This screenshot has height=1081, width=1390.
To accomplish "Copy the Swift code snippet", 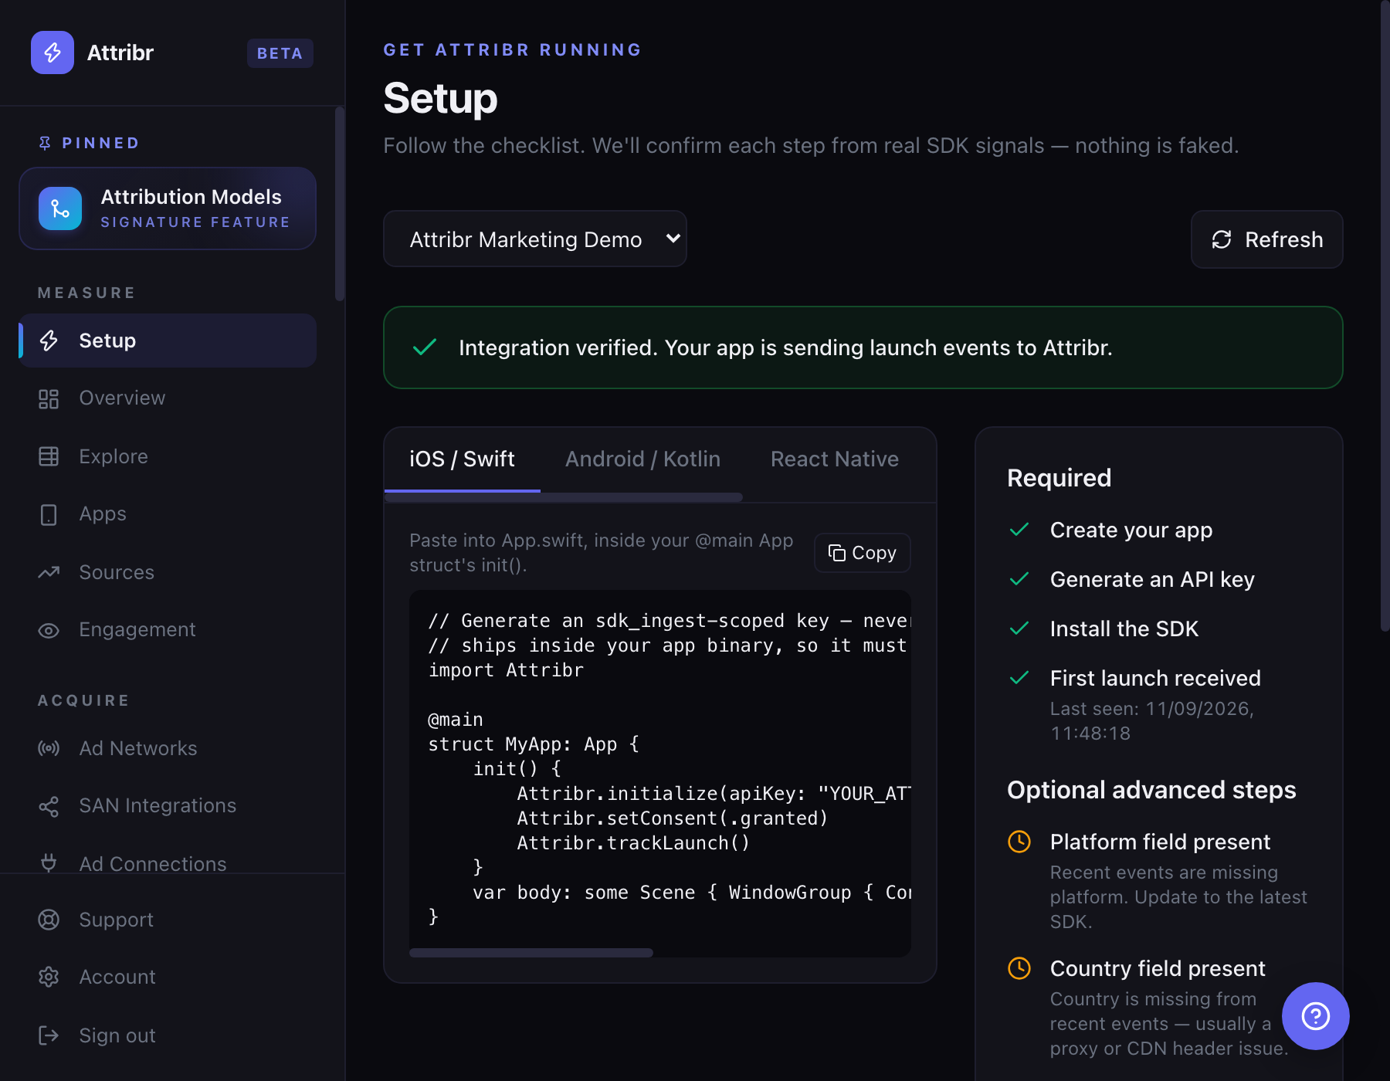I will click(x=862, y=553).
